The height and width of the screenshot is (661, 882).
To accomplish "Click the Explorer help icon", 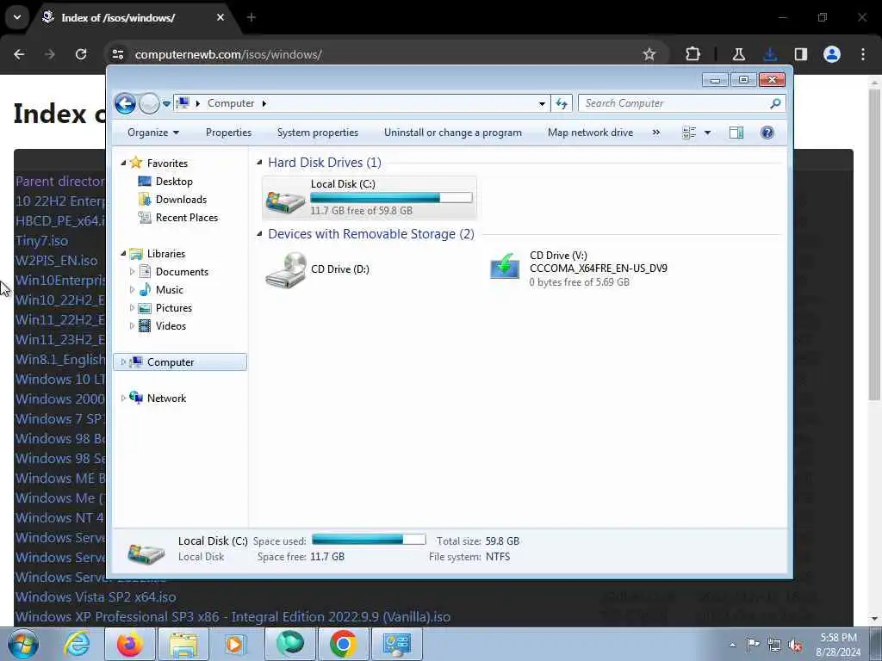I will [x=767, y=133].
